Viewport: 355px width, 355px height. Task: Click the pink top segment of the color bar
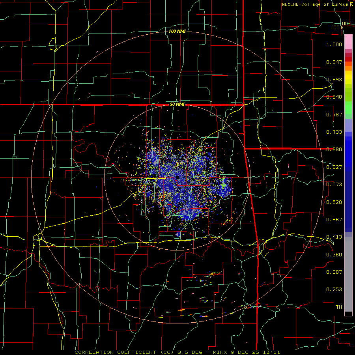pos(348,42)
